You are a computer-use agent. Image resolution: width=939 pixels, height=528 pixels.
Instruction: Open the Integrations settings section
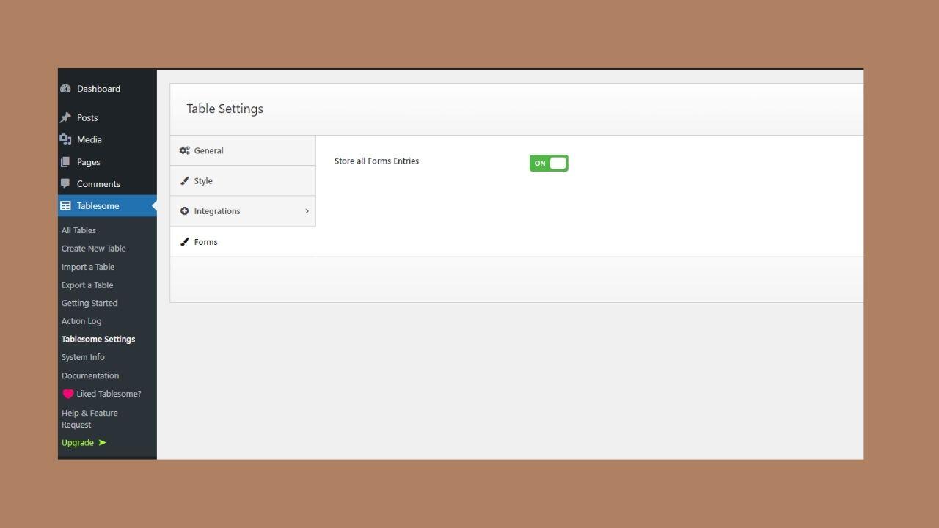[x=217, y=211]
